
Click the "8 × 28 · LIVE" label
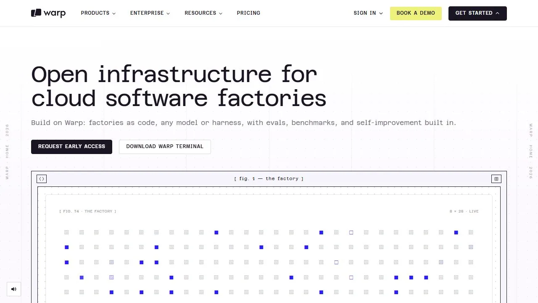click(464, 211)
